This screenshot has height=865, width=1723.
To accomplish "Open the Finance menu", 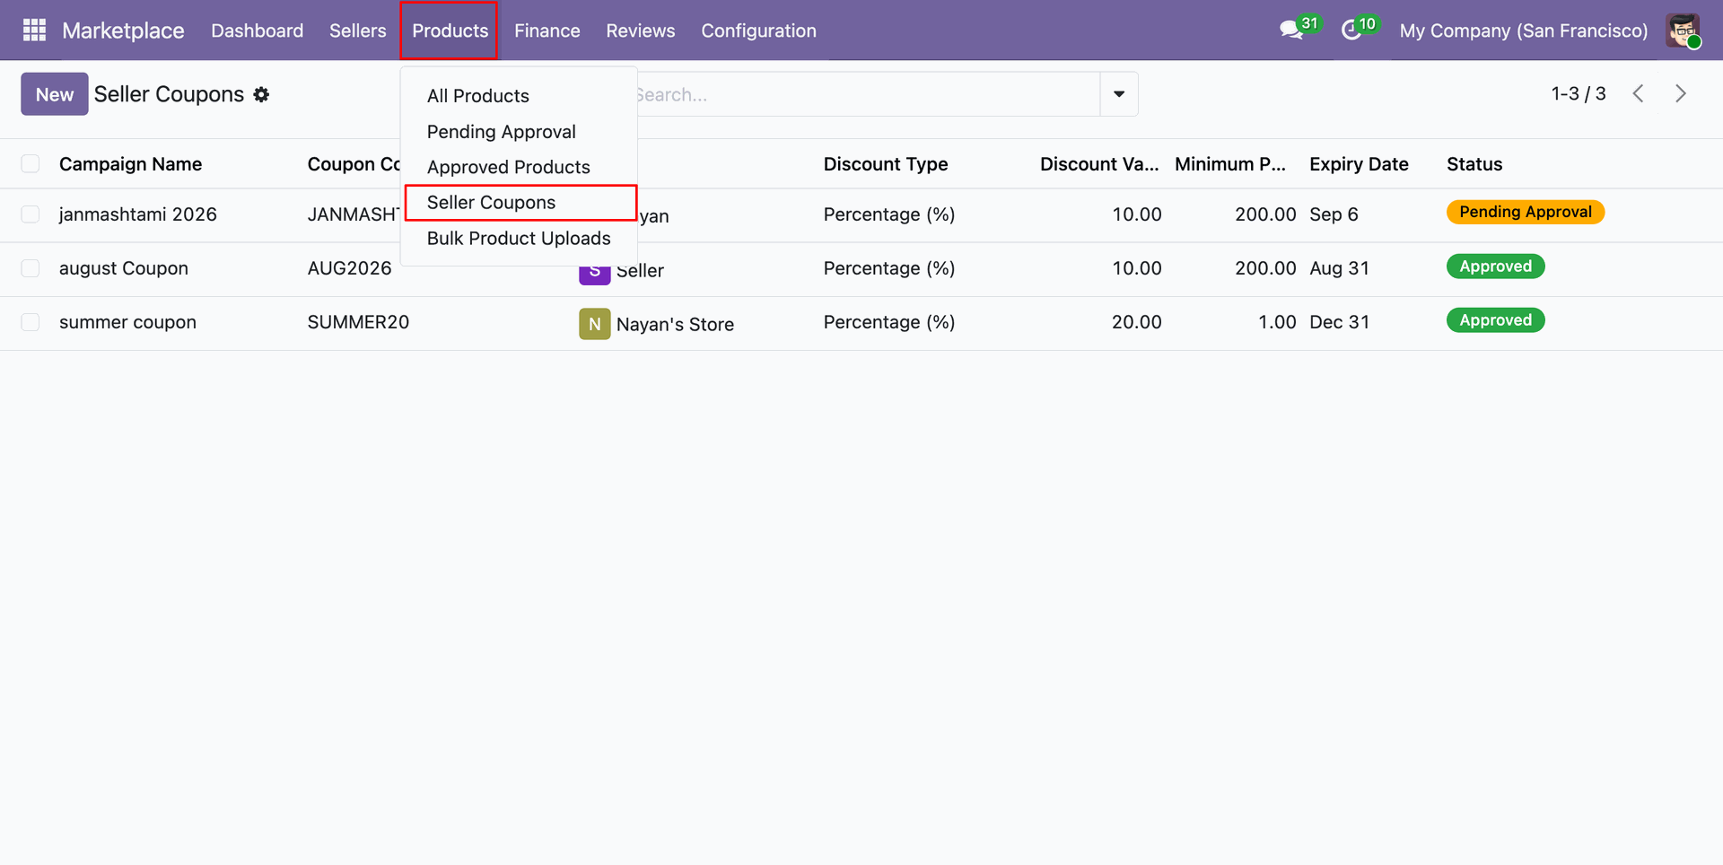I will coord(547,31).
